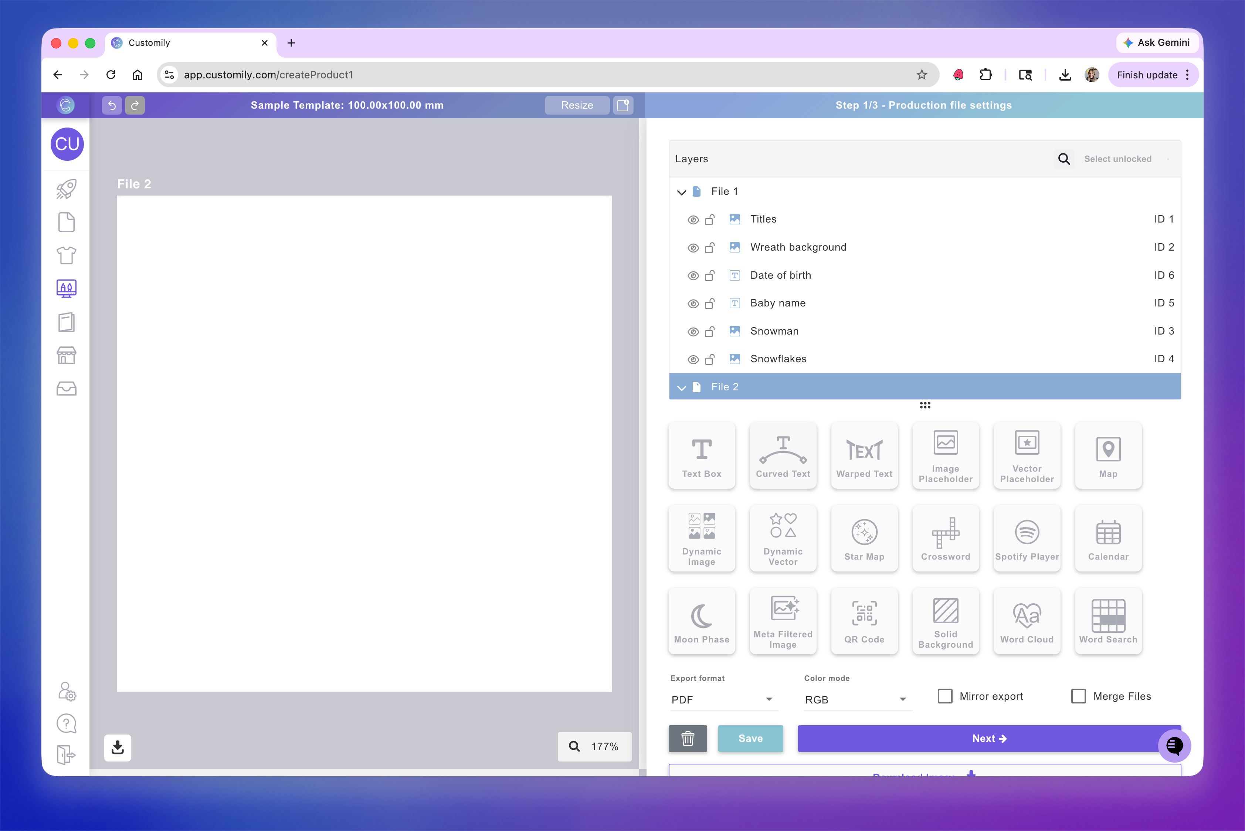This screenshot has height=831, width=1245.
Task: Bookmark this page with star icon
Action: tap(922, 75)
